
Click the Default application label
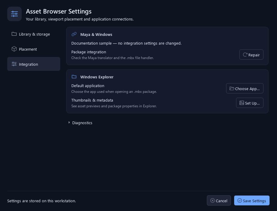pos(88,86)
